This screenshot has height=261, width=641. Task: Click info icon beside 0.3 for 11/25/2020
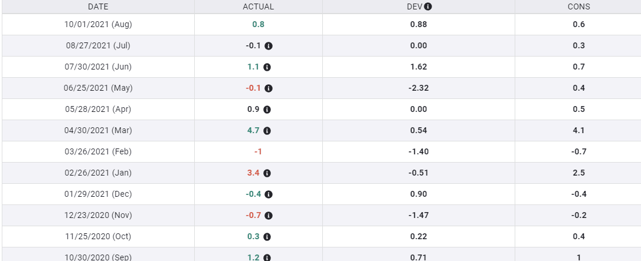pyautogui.click(x=267, y=237)
